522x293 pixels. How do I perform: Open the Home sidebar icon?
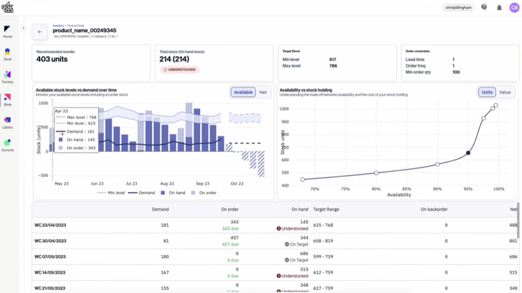click(x=7, y=30)
